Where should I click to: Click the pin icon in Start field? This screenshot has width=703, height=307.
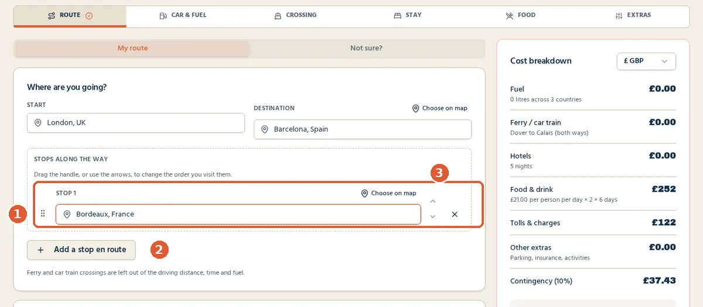coord(38,123)
